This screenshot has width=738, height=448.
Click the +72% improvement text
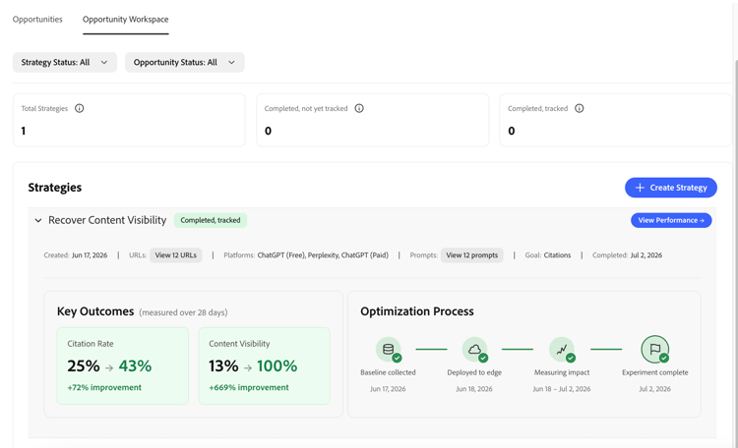pyautogui.click(x=104, y=387)
